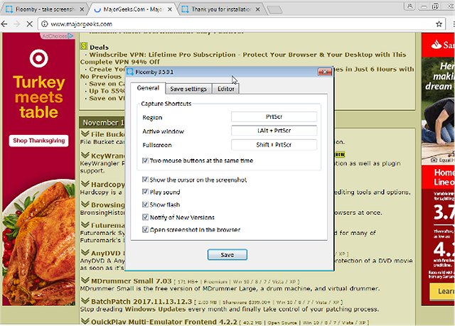The height and width of the screenshot is (326, 455).
Task: Expand the Futuremark entry arrow
Action: 85,224
